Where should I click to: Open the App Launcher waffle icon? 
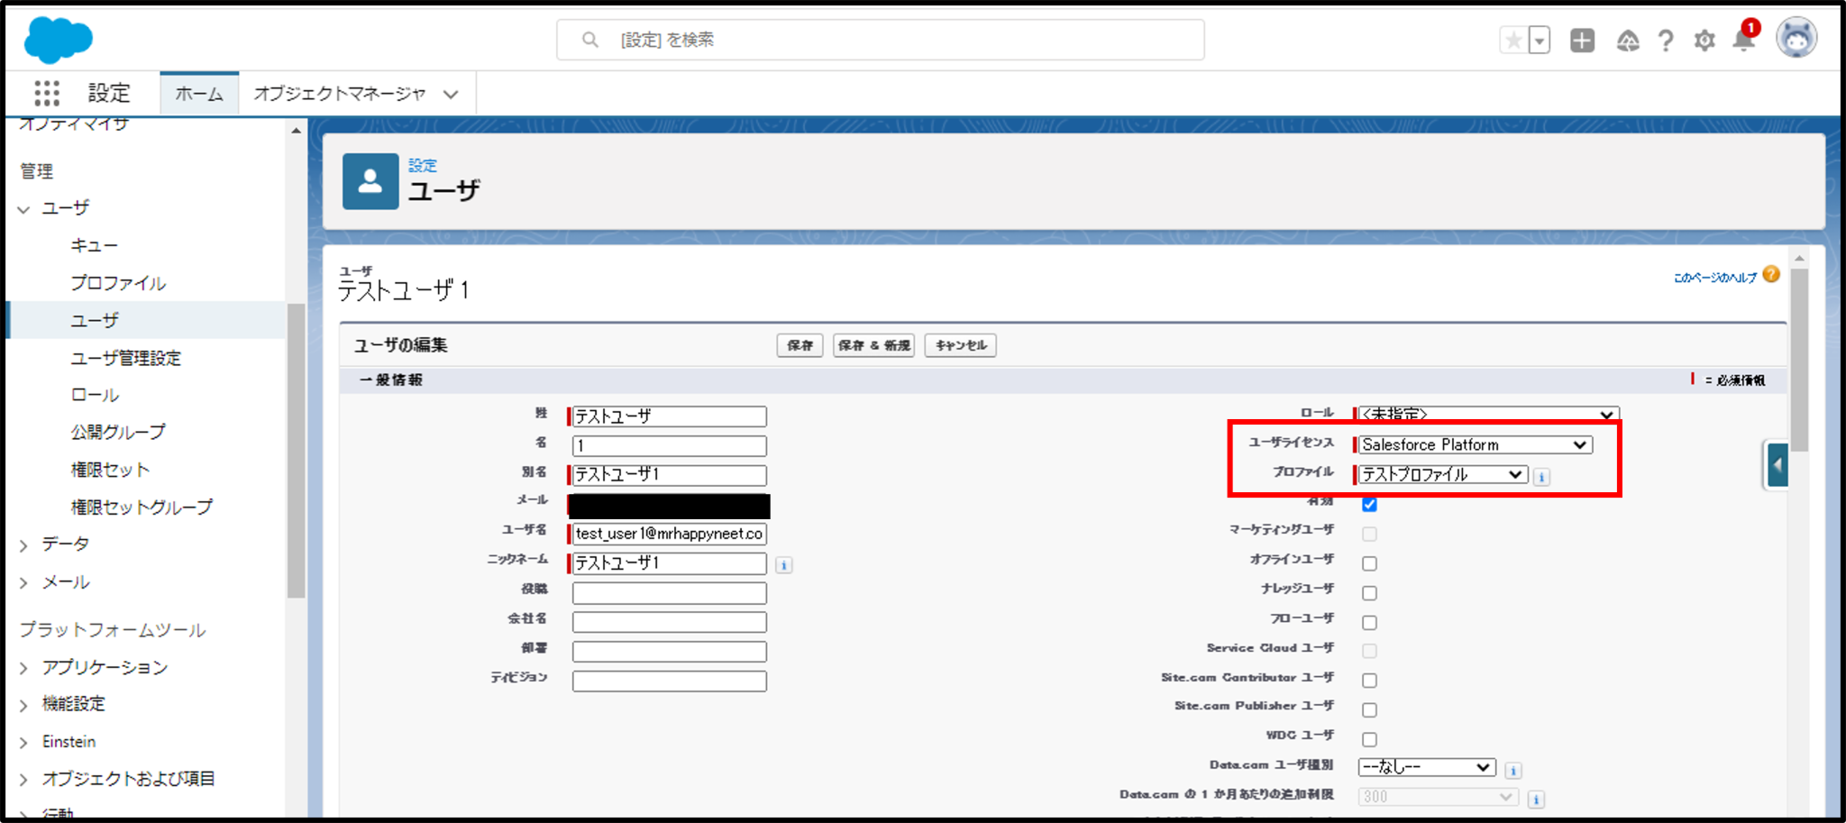(46, 93)
